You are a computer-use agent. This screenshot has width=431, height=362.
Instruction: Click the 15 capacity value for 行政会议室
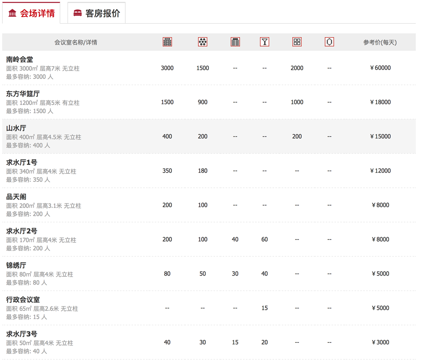(x=265, y=308)
